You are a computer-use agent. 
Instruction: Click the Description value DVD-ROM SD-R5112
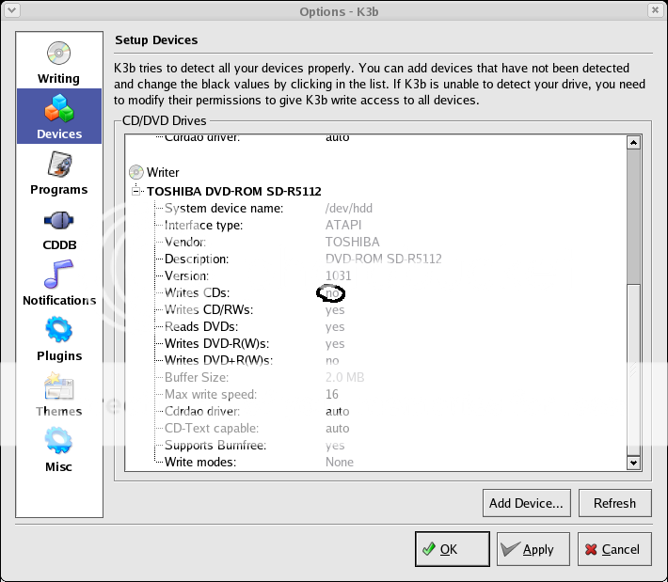point(384,259)
